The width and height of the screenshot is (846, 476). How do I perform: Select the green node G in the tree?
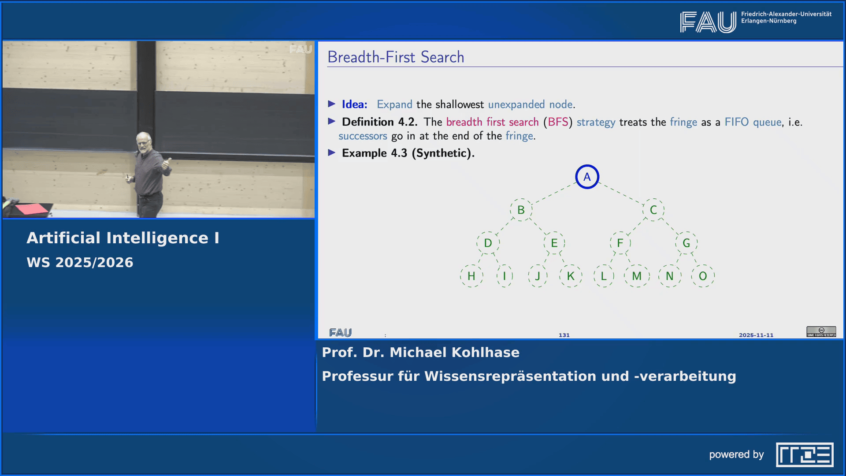(x=686, y=242)
